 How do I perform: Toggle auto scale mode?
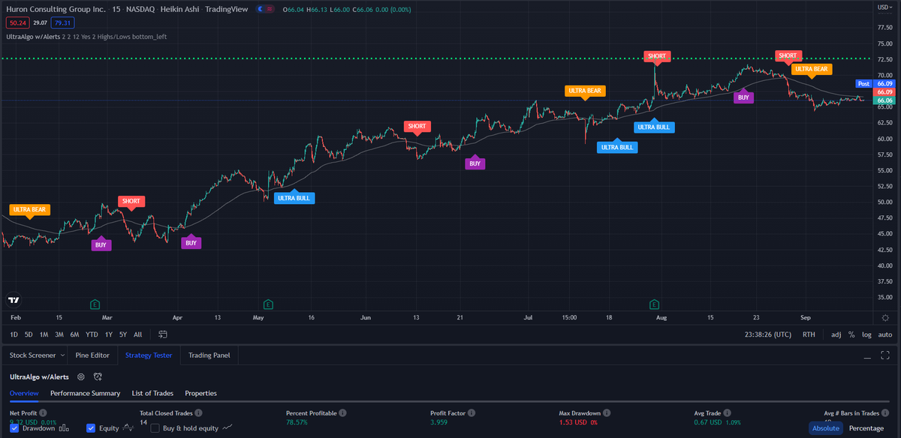tap(885, 334)
